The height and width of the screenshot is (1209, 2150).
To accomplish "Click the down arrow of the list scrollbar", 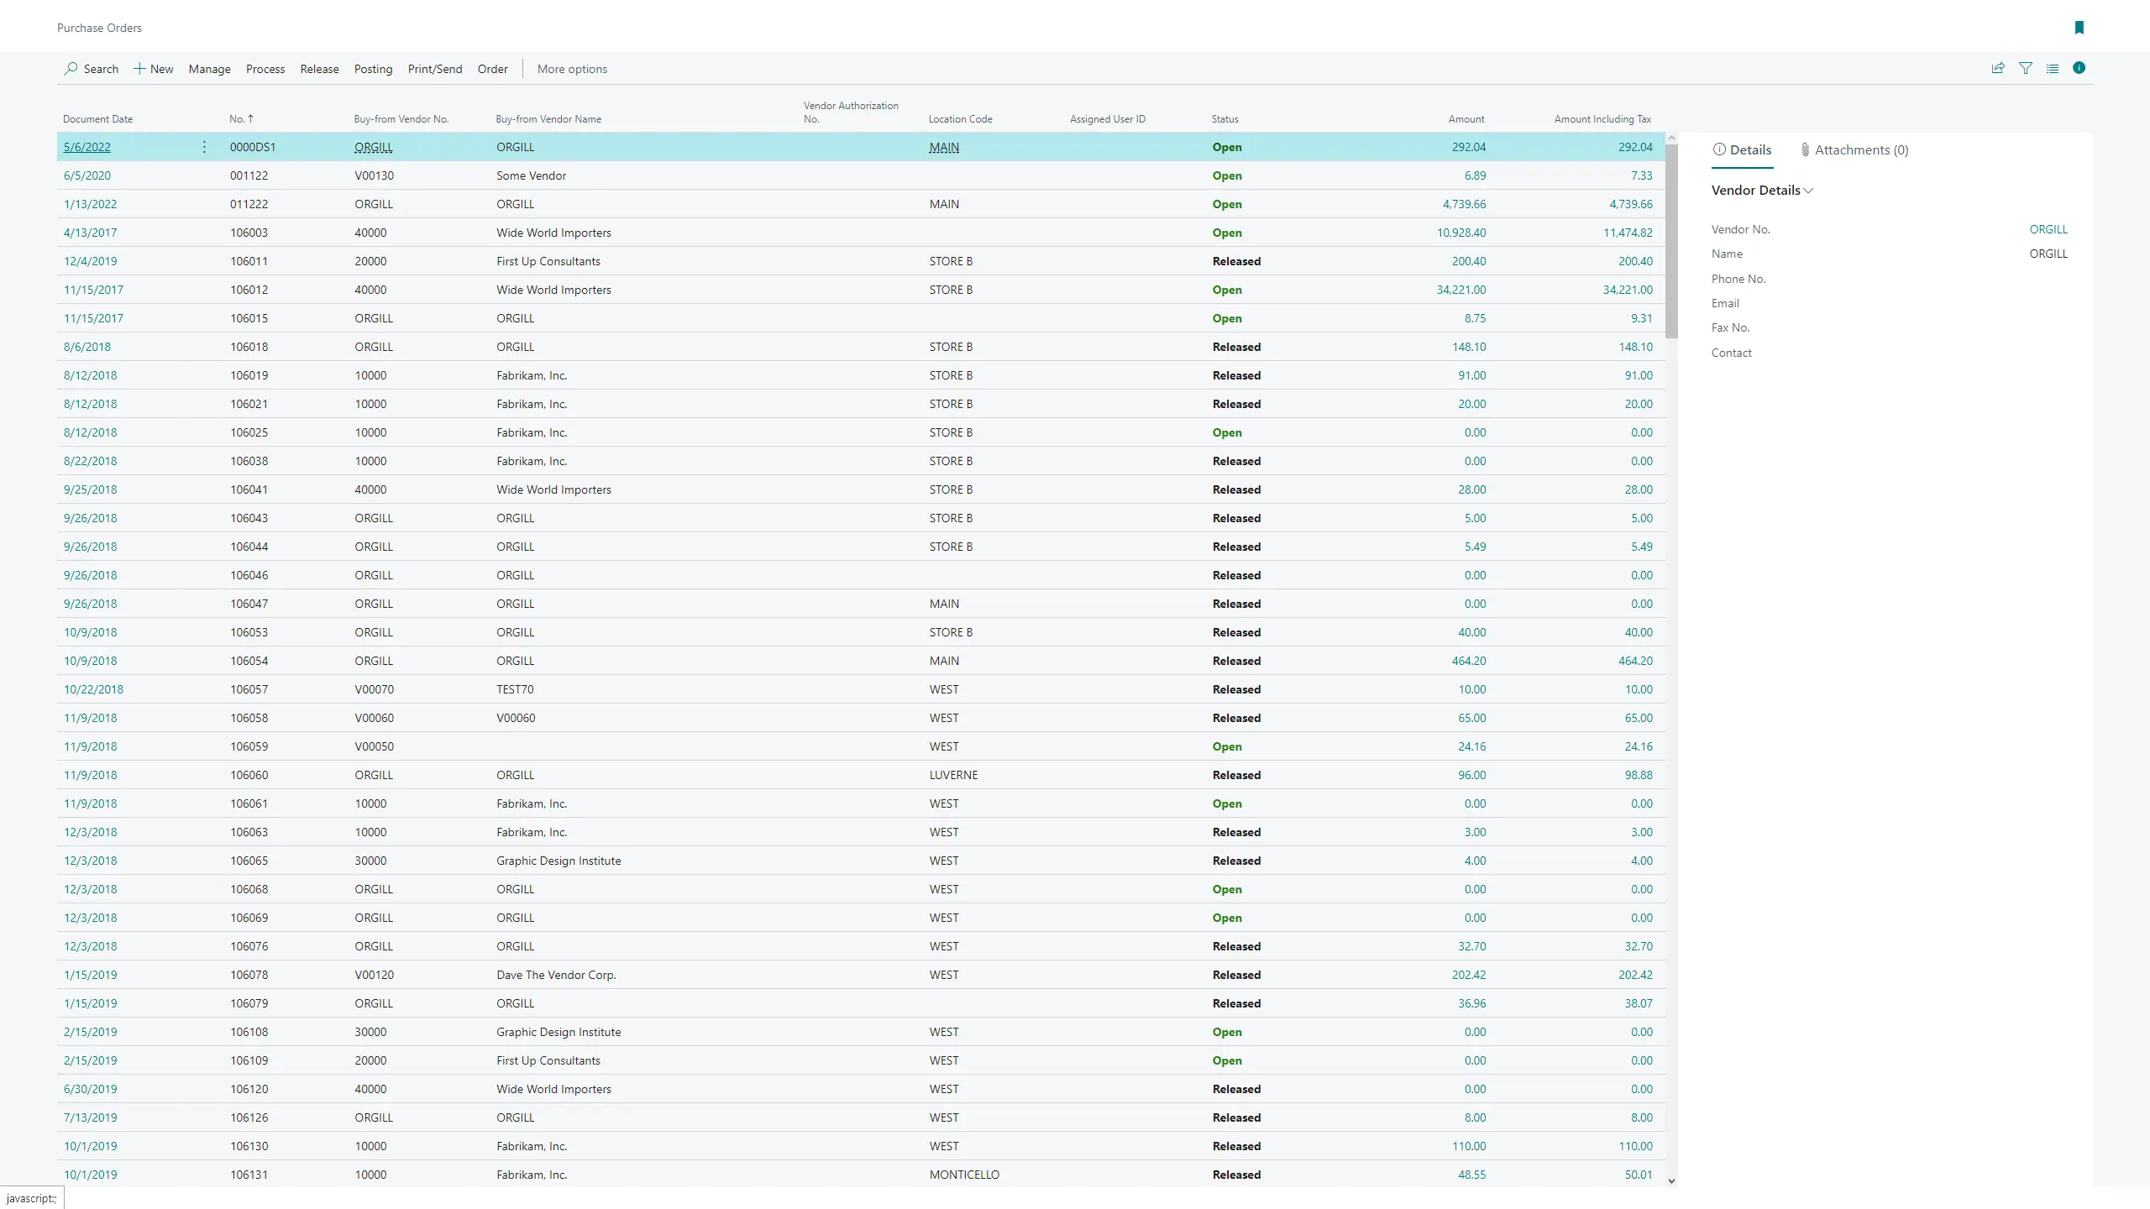I will coord(1671,1180).
